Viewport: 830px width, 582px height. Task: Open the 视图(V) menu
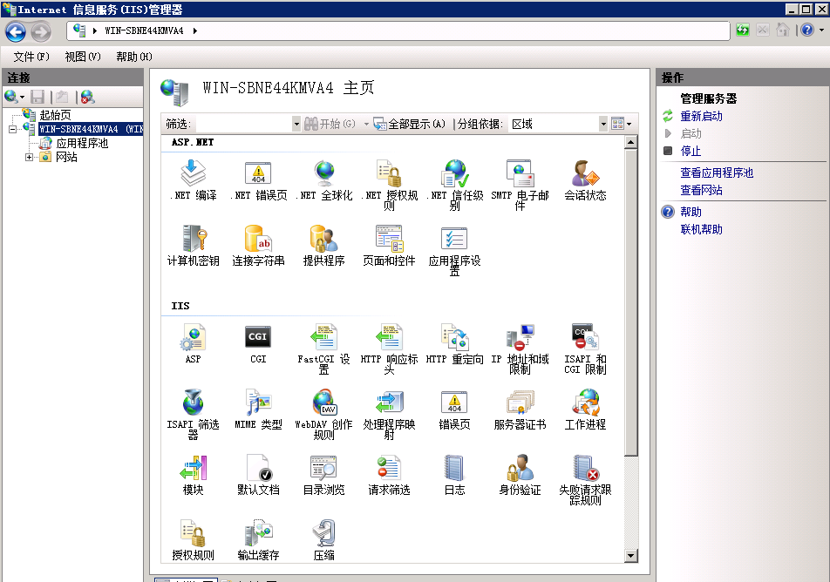coord(83,57)
